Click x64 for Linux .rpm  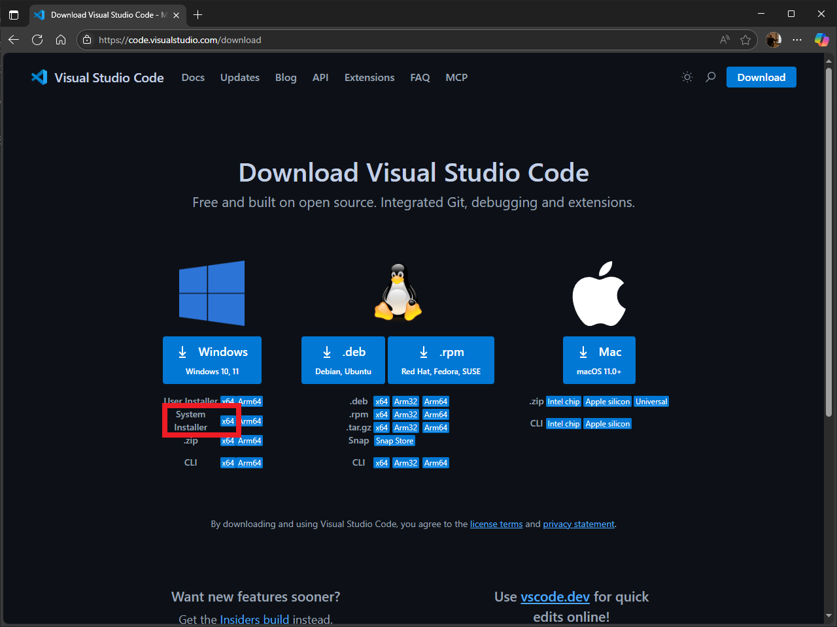point(382,415)
